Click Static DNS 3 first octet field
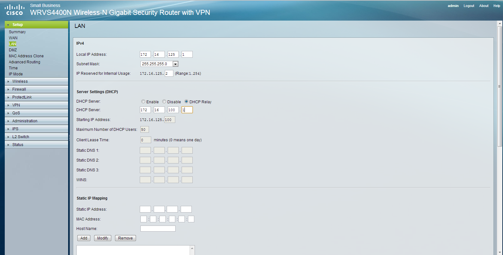 click(145, 170)
